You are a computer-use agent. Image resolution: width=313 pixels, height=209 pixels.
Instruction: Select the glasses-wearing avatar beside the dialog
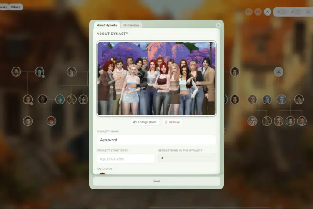coord(83,99)
